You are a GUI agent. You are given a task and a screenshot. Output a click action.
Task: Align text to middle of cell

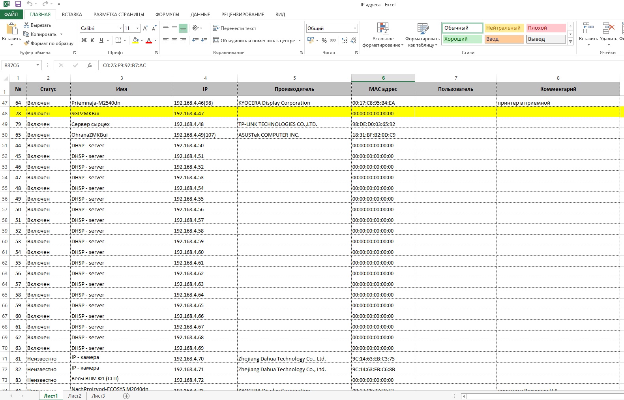174,28
